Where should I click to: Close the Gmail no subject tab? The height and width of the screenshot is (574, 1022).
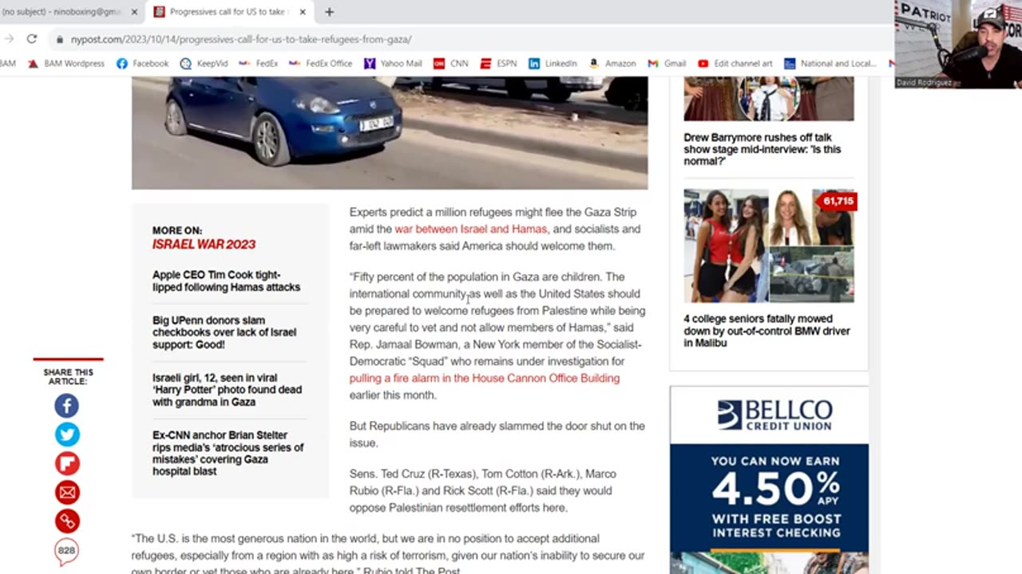pos(134,12)
